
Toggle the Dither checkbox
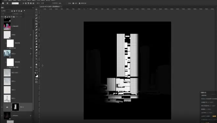[x=73, y=3]
